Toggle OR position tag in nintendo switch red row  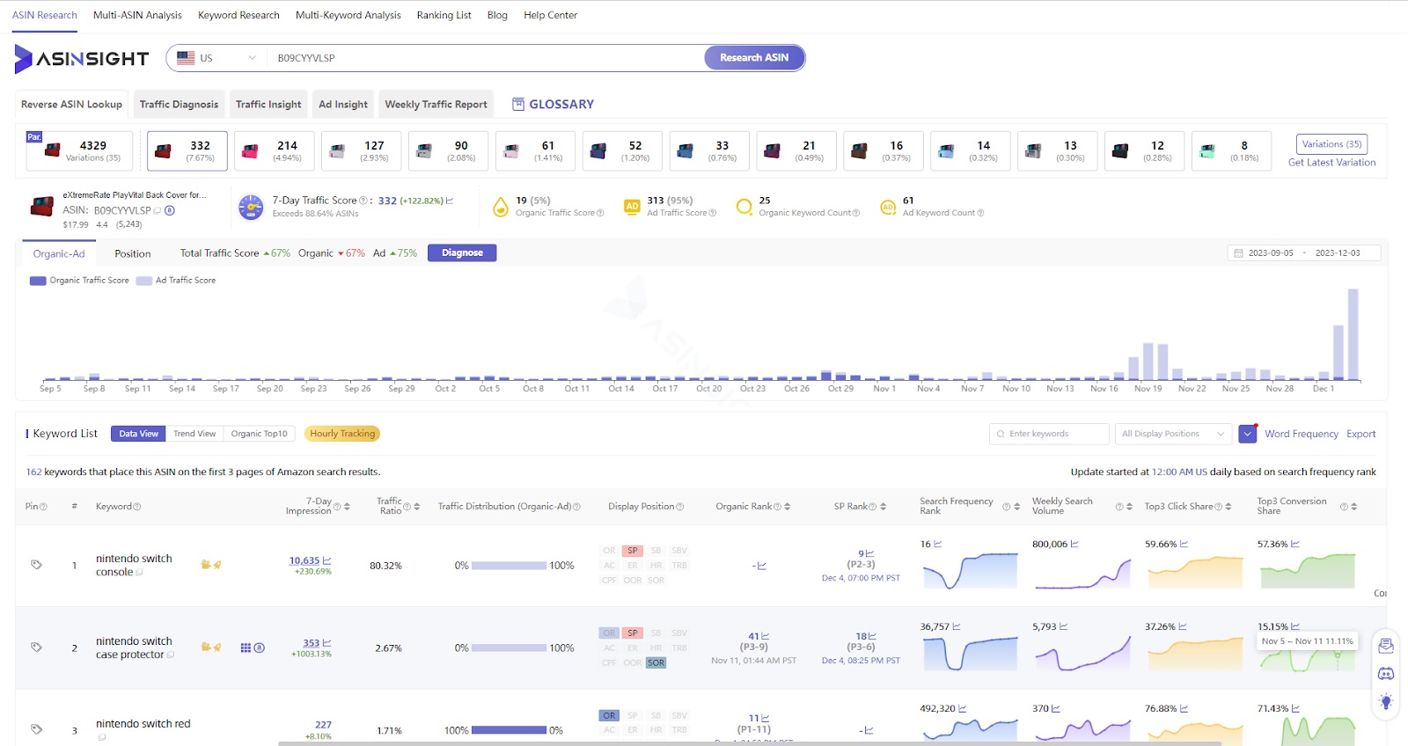[x=609, y=715]
